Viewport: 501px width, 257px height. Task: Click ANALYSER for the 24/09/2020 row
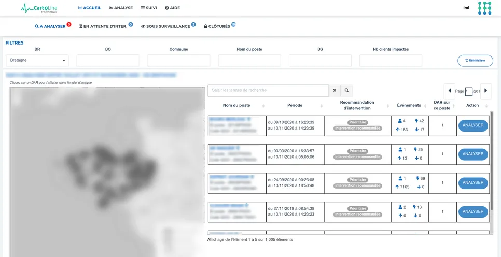pyautogui.click(x=473, y=183)
